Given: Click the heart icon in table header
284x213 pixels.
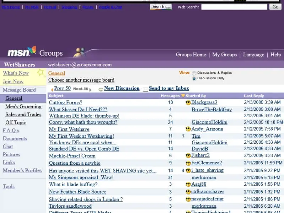Looking at the screenshot, I should pyautogui.click(x=183, y=95).
